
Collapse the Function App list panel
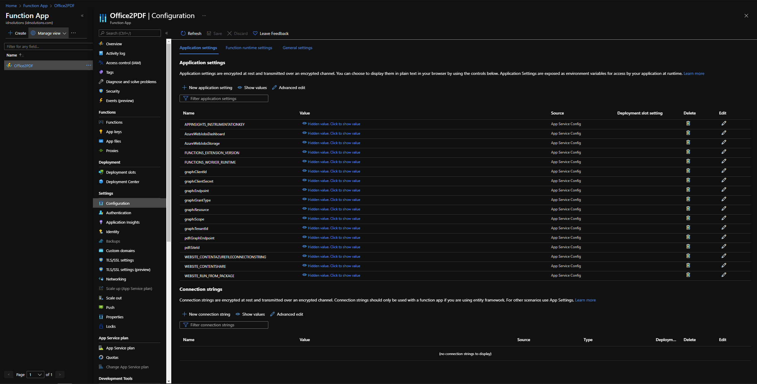point(82,16)
